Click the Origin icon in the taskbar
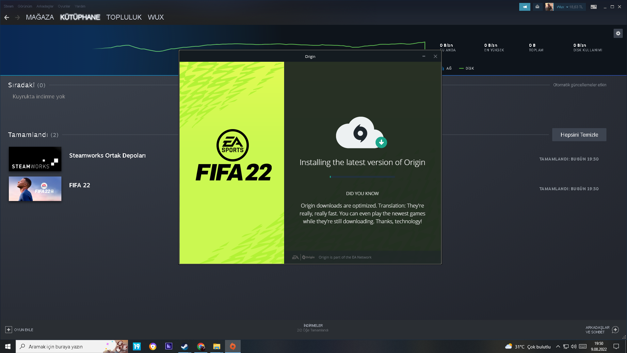This screenshot has width=627, height=353. 233,346
